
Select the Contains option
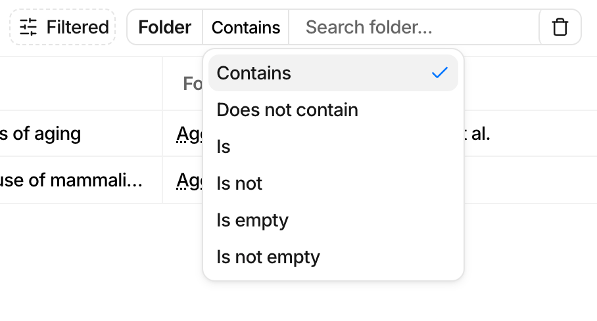pos(254,73)
